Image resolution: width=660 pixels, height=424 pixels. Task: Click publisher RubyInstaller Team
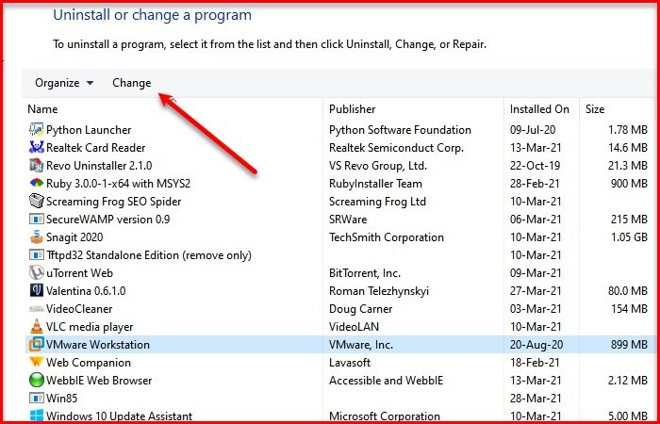375,184
